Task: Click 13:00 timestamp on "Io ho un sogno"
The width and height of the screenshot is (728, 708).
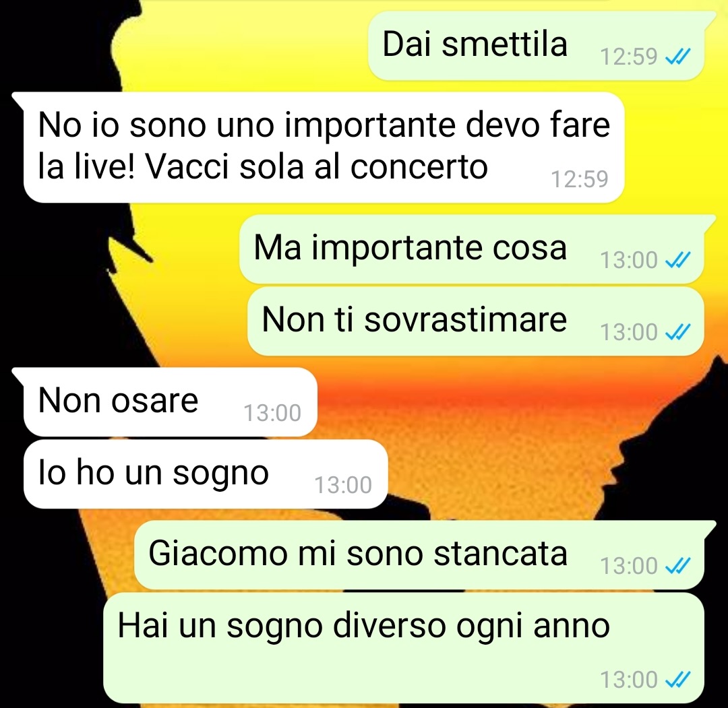Action: pos(343,485)
